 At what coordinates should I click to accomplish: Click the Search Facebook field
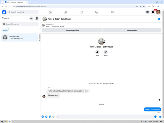[23, 12]
